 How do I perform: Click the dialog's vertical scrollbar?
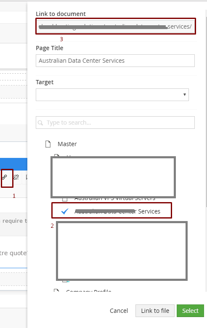[x=206, y=109]
